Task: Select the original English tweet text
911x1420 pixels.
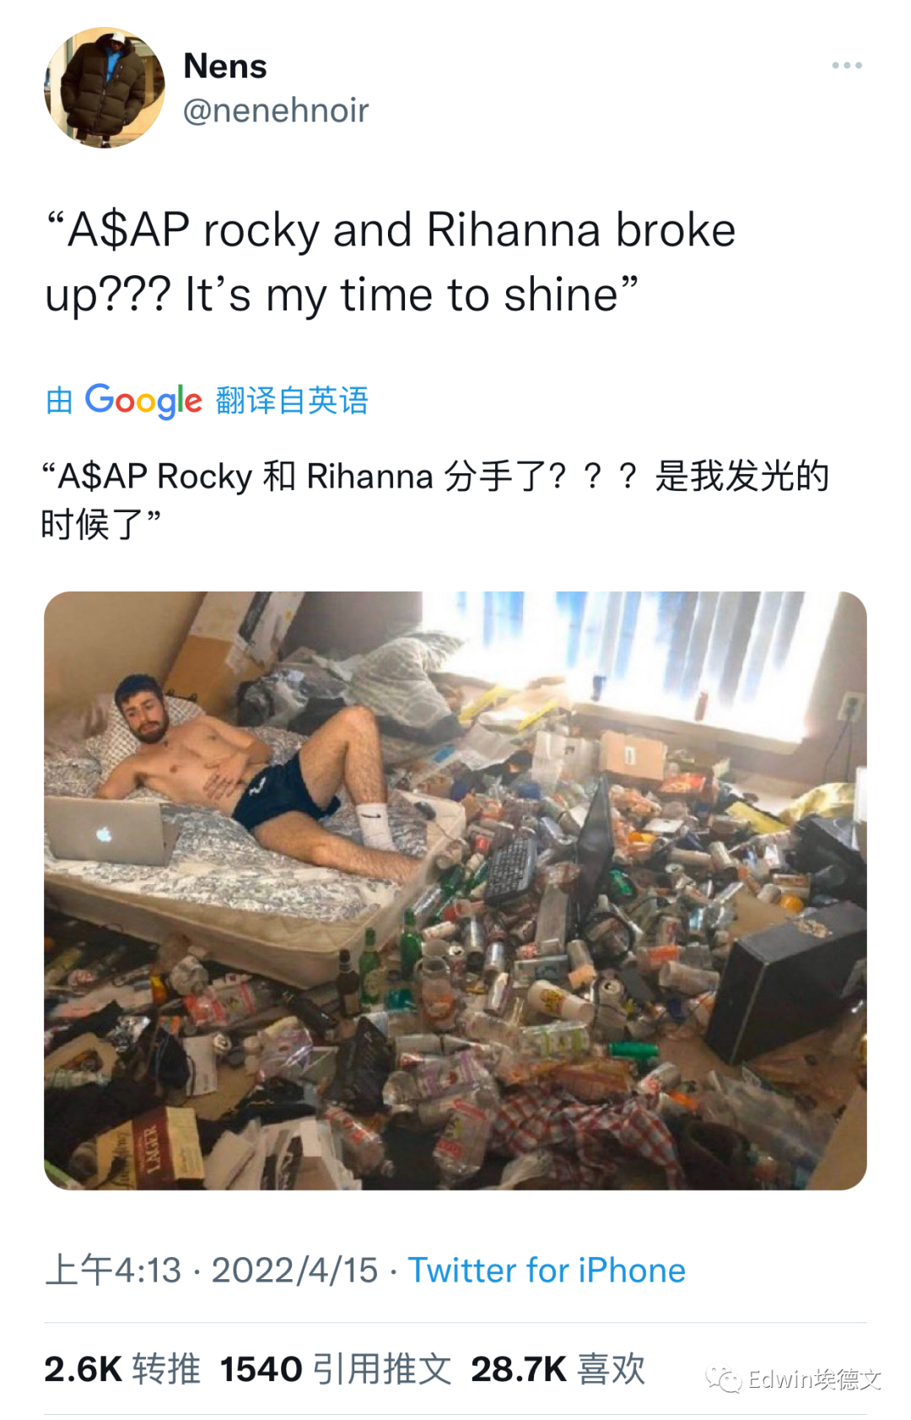Action: 390,262
